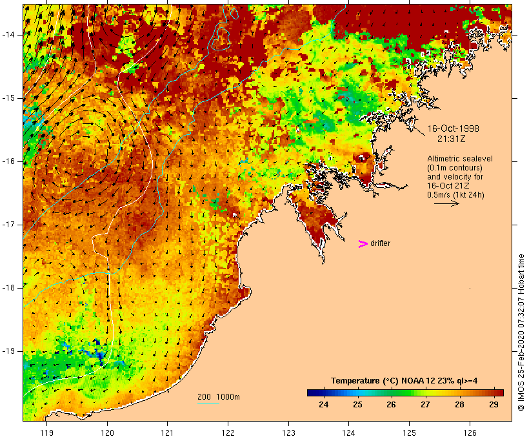The height and width of the screenshot is (439, 529).
Task: Click the colorbar value 24
Action: [324, 405]
